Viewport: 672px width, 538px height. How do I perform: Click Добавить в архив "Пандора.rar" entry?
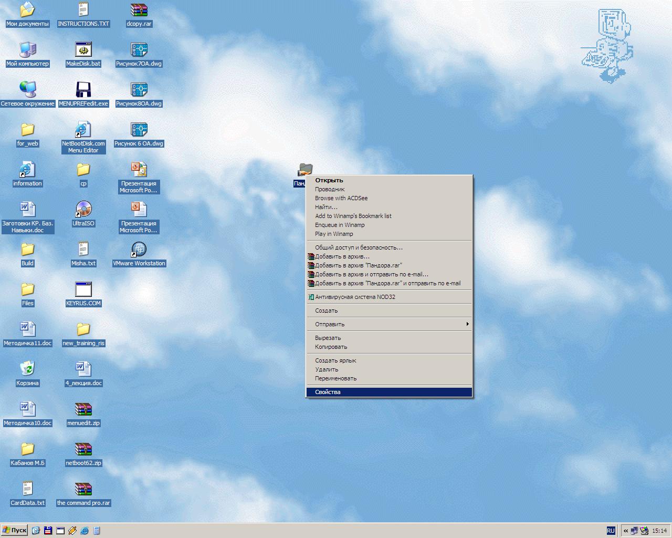358,265
